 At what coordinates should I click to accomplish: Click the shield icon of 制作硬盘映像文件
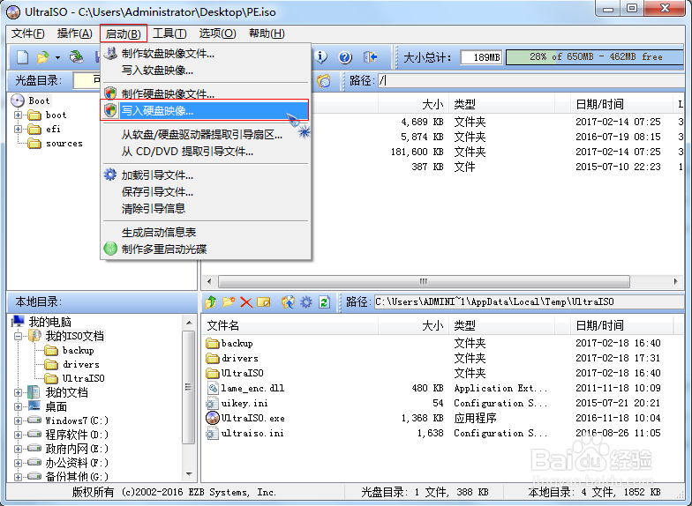[x=110, y=93]
